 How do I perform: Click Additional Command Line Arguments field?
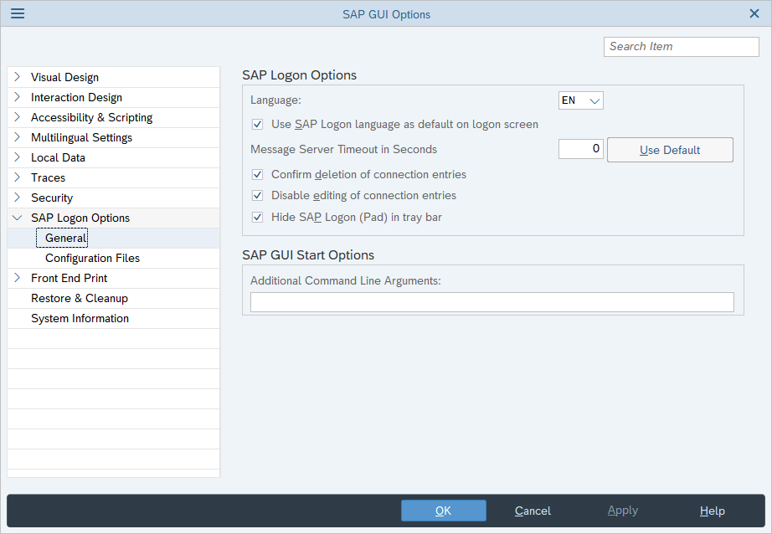tap(492, 302)
